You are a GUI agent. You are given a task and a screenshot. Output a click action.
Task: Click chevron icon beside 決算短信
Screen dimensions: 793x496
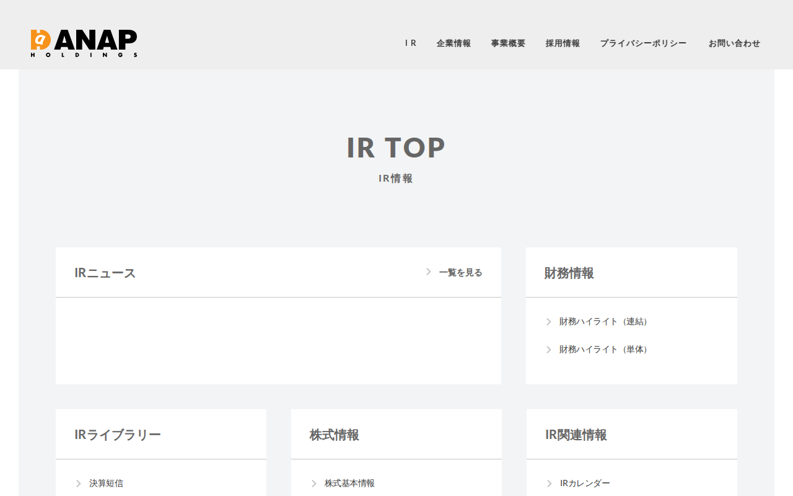78,484
